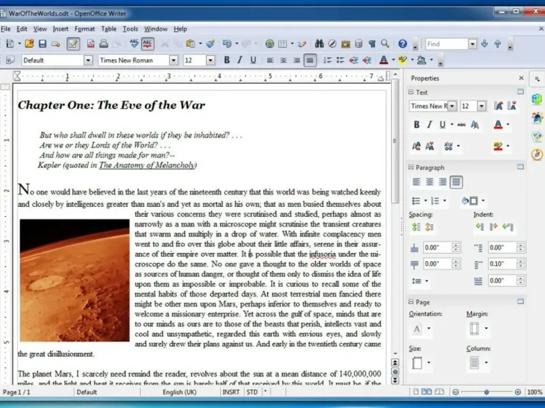This screenshot has width=545, height=408.
Task: Increase font size icon in Properties panel
Action: tap(499, 106)
